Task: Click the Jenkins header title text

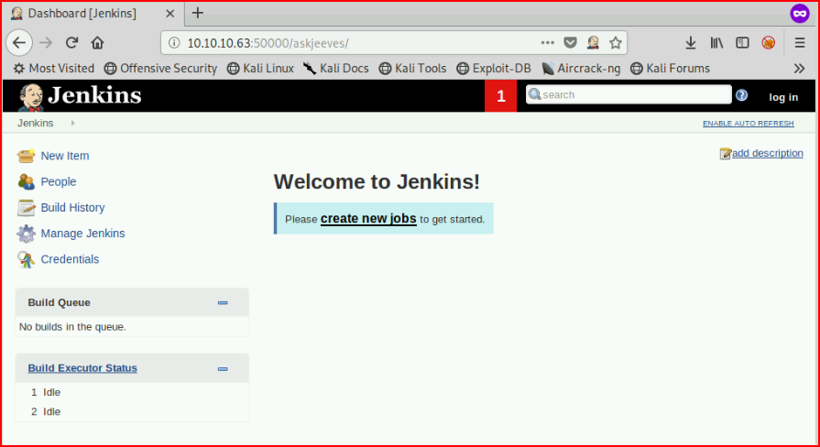Action: pyautogui.click(x=94, y=95)
